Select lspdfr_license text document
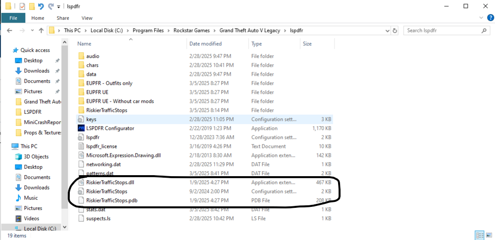Viewport: 495px width, 240px height. click(101, 146)
